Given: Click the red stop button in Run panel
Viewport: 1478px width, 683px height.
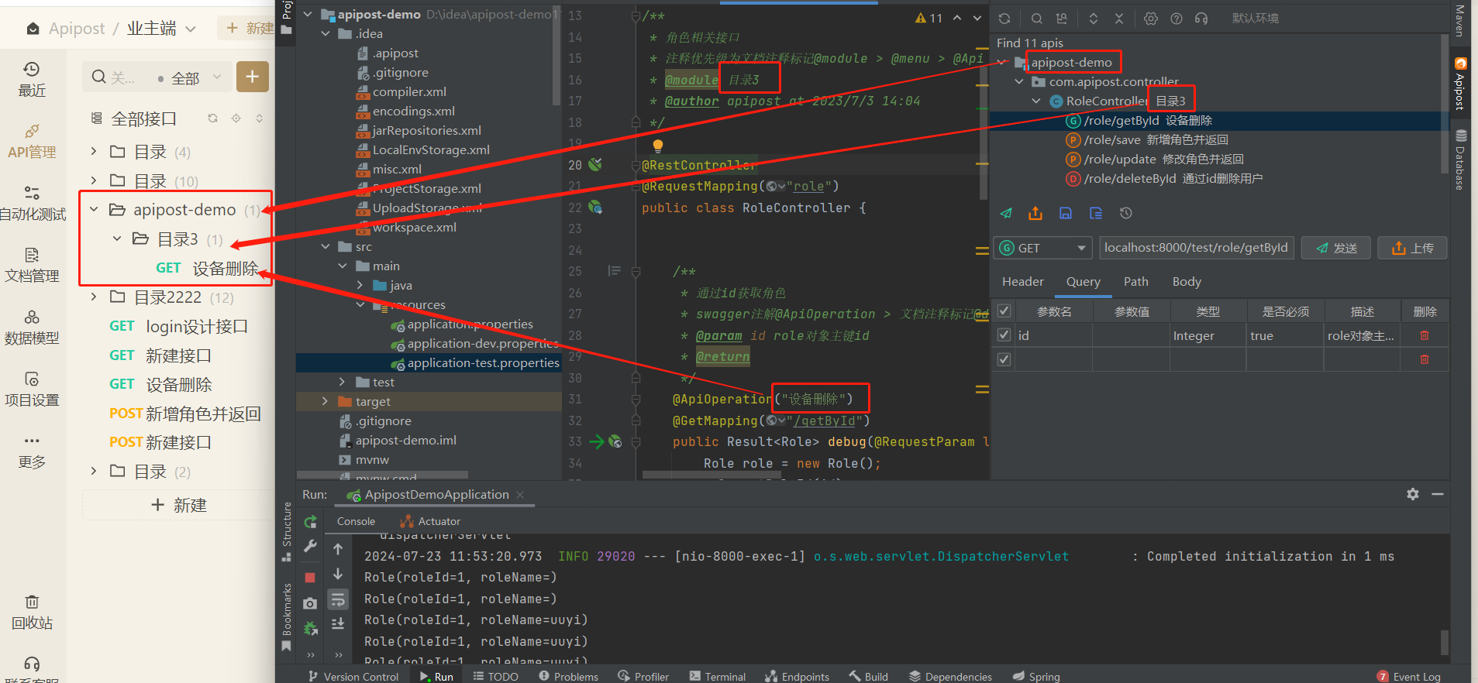Looking at the screenshot, I should pyautogui.click(x=310, y=578).
